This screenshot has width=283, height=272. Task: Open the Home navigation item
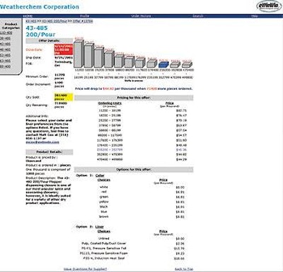click(28, 16)
